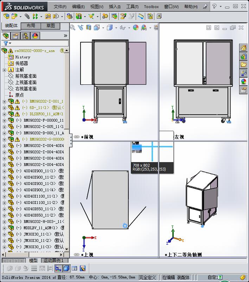Image resolution: width=249 pixels, height=282 pixels.
Task: Select the 上视基准面 top plane
Action: [x=26, y=83]
